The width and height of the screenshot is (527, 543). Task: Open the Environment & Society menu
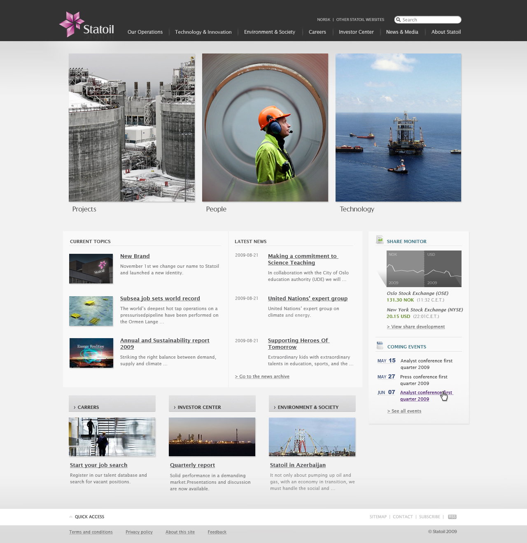(270, 32)
